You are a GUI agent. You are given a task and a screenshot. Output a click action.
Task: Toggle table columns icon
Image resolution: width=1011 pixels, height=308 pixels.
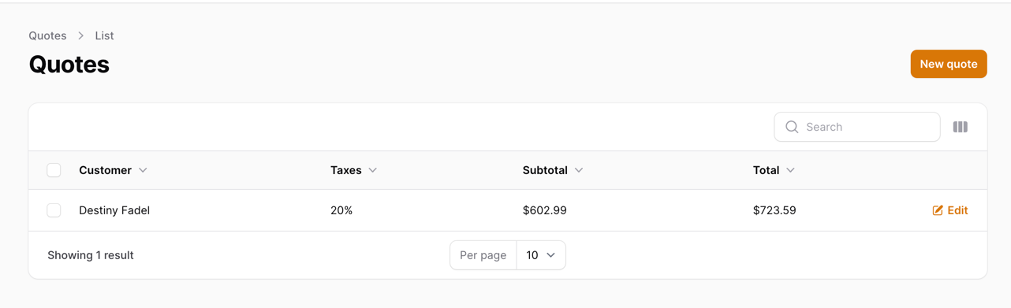(x=960, y=127)
